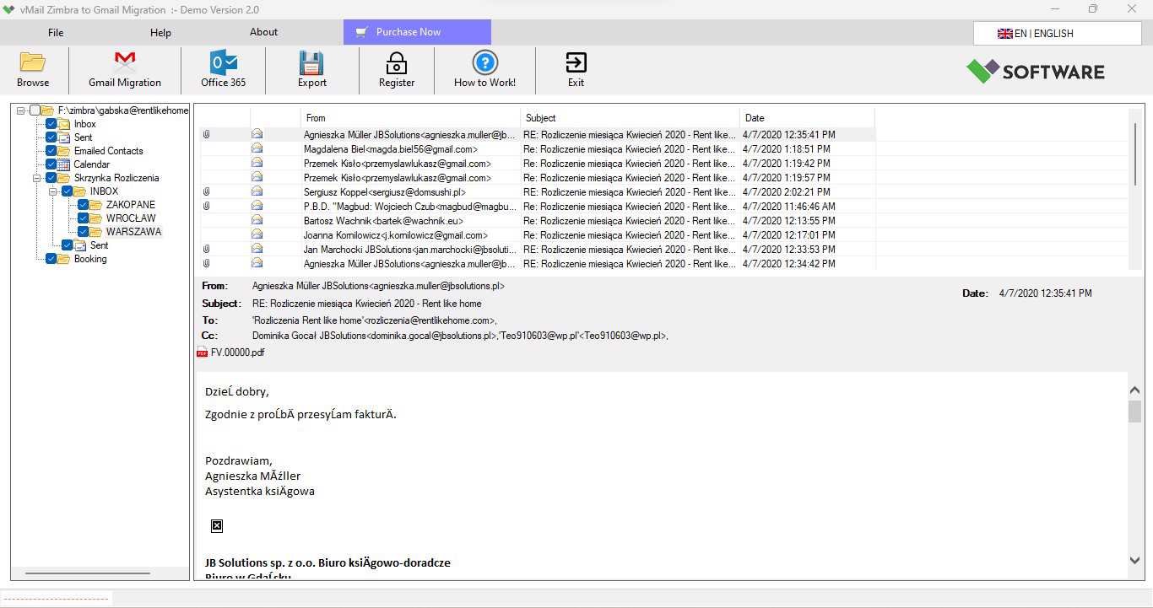
Task: Toggle the WROCŁAW folder checkbox
Action: tap(84, 218)
